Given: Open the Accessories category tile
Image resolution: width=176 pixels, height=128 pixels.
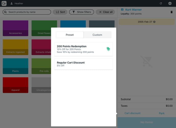Looking at the screenshot, I should 15,28.
